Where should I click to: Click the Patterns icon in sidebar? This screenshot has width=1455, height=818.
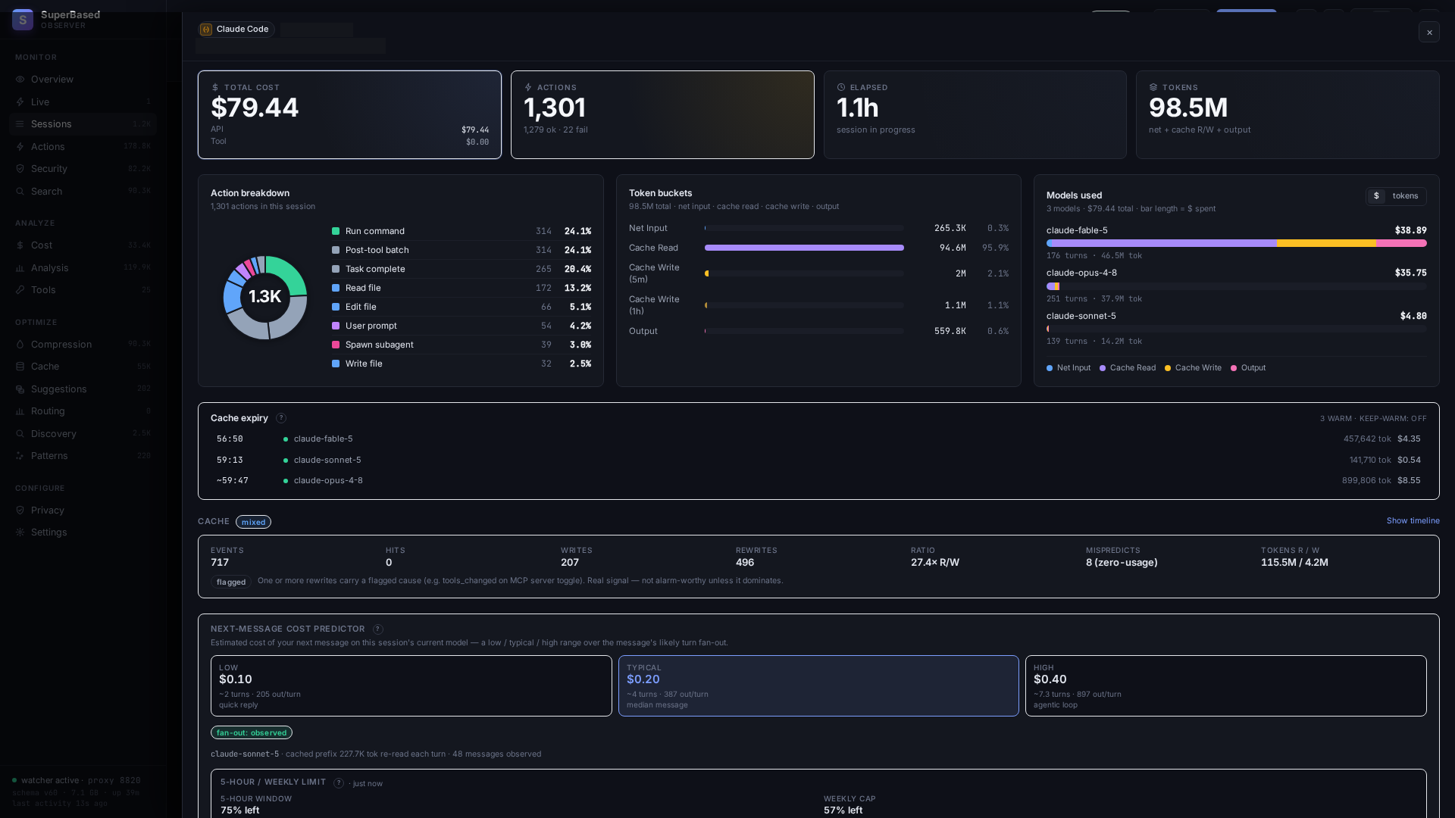(x=20, y=456)
